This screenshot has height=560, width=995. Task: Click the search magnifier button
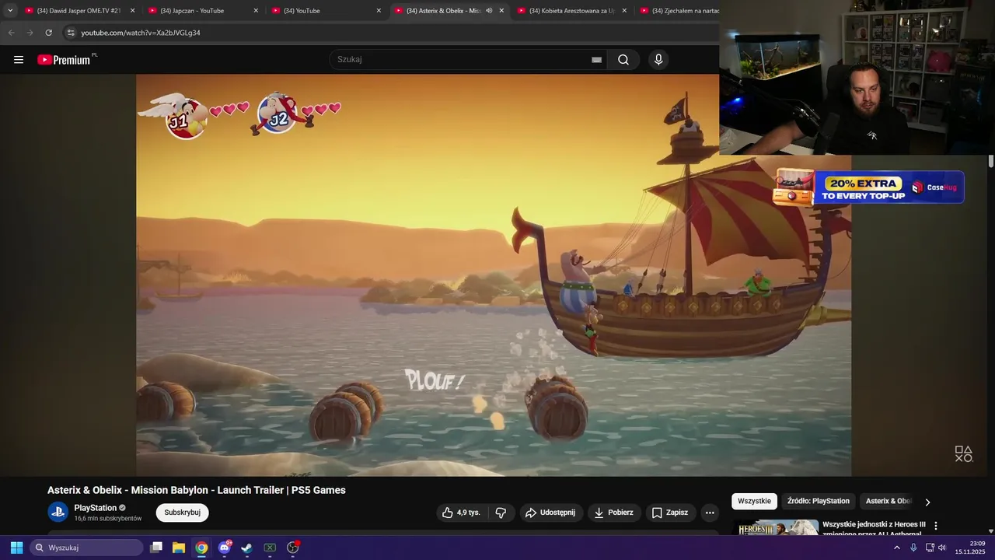(x=623, y=60)
